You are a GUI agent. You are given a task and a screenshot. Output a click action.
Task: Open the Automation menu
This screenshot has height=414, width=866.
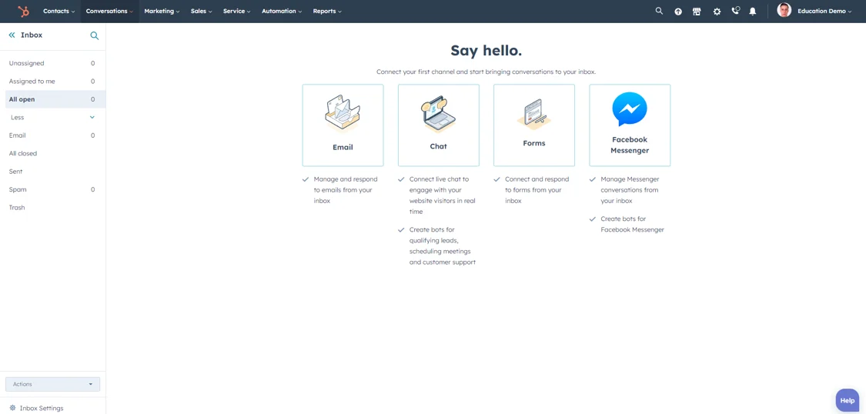(x=283, y=11)
